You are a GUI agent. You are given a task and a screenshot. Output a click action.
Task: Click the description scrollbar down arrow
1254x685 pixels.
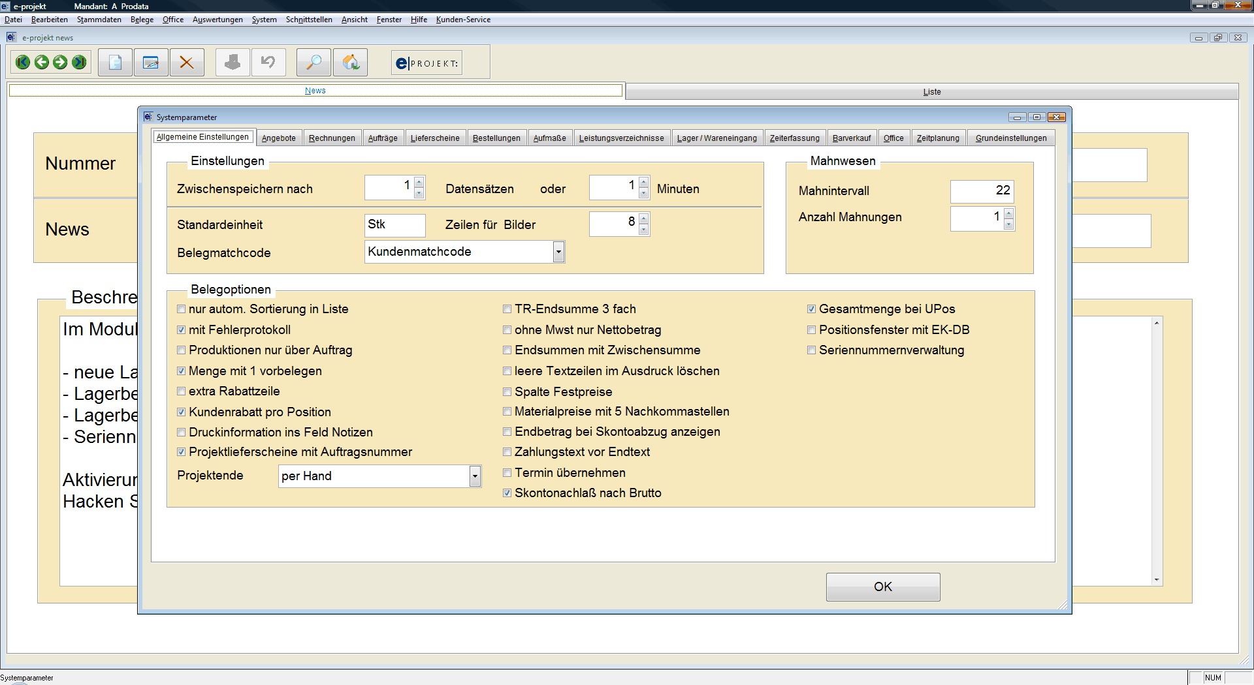tap(1156, 580)
